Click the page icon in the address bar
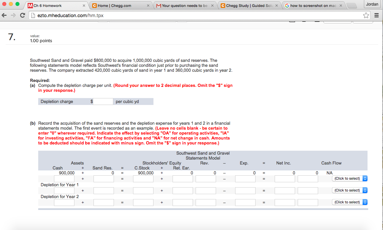Image resolution: width=383 pixels, height=230 pixels. coord(33,15)
